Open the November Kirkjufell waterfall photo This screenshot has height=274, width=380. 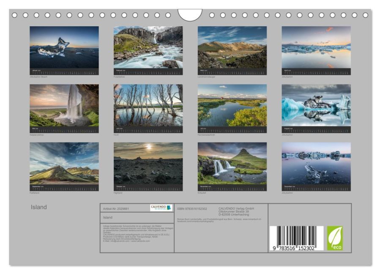click(232, 163)
